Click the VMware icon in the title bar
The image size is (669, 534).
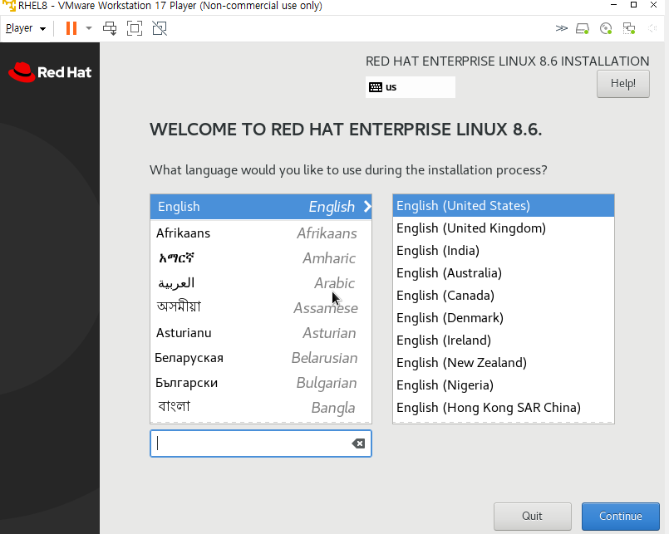(x=9, y=6)
